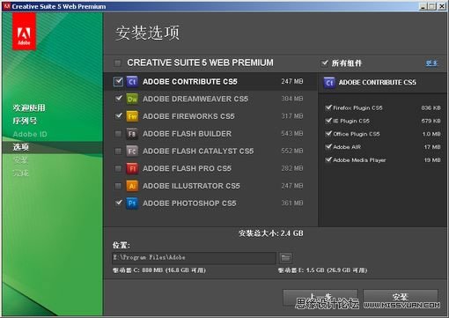Check the Adobe Flash Catalyst CS5 checkbox
This screenshot has height=318, width=449.
tap(118, 152)
